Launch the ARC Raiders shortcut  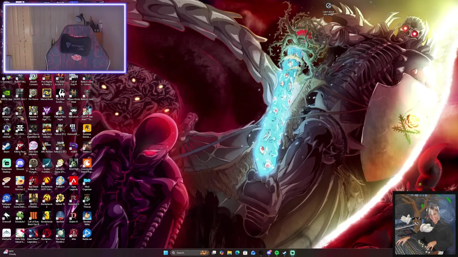[x=47, y=147]
